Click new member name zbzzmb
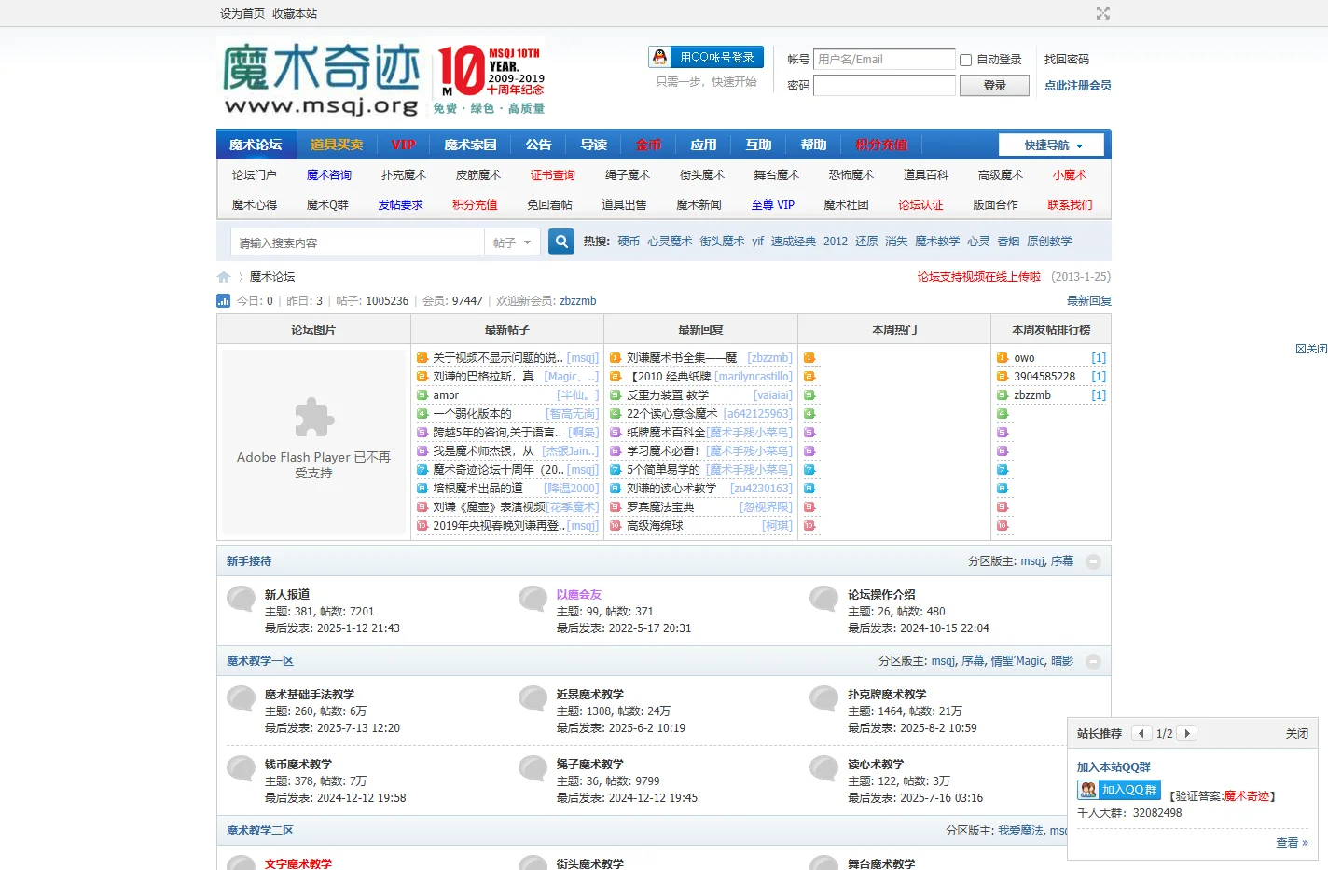Image resolution: width=1328 pixels, height=870 pixels. click(x=578, y=301)
